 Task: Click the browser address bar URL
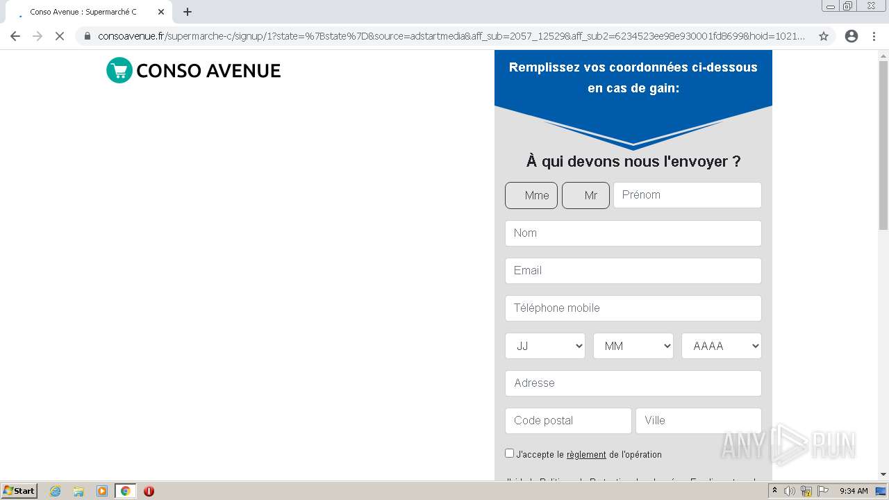(451, 36)
